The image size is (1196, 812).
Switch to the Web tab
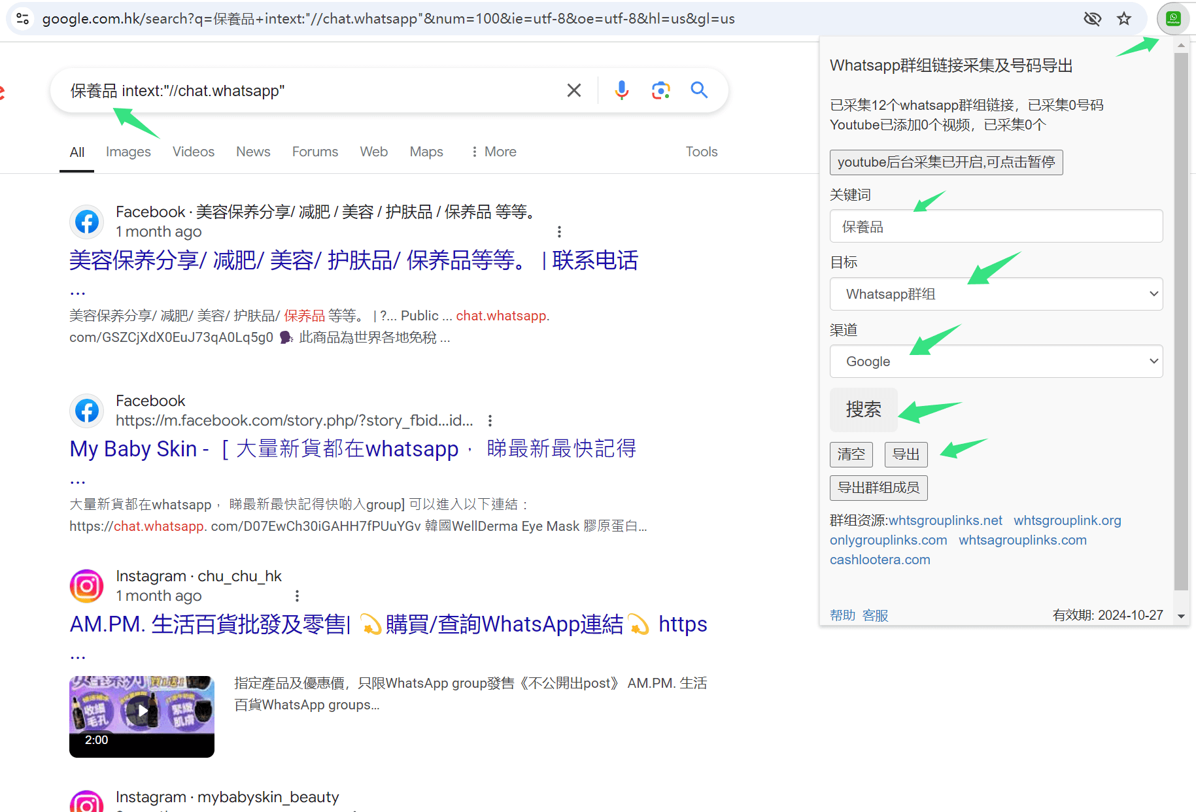pos(374,152)
